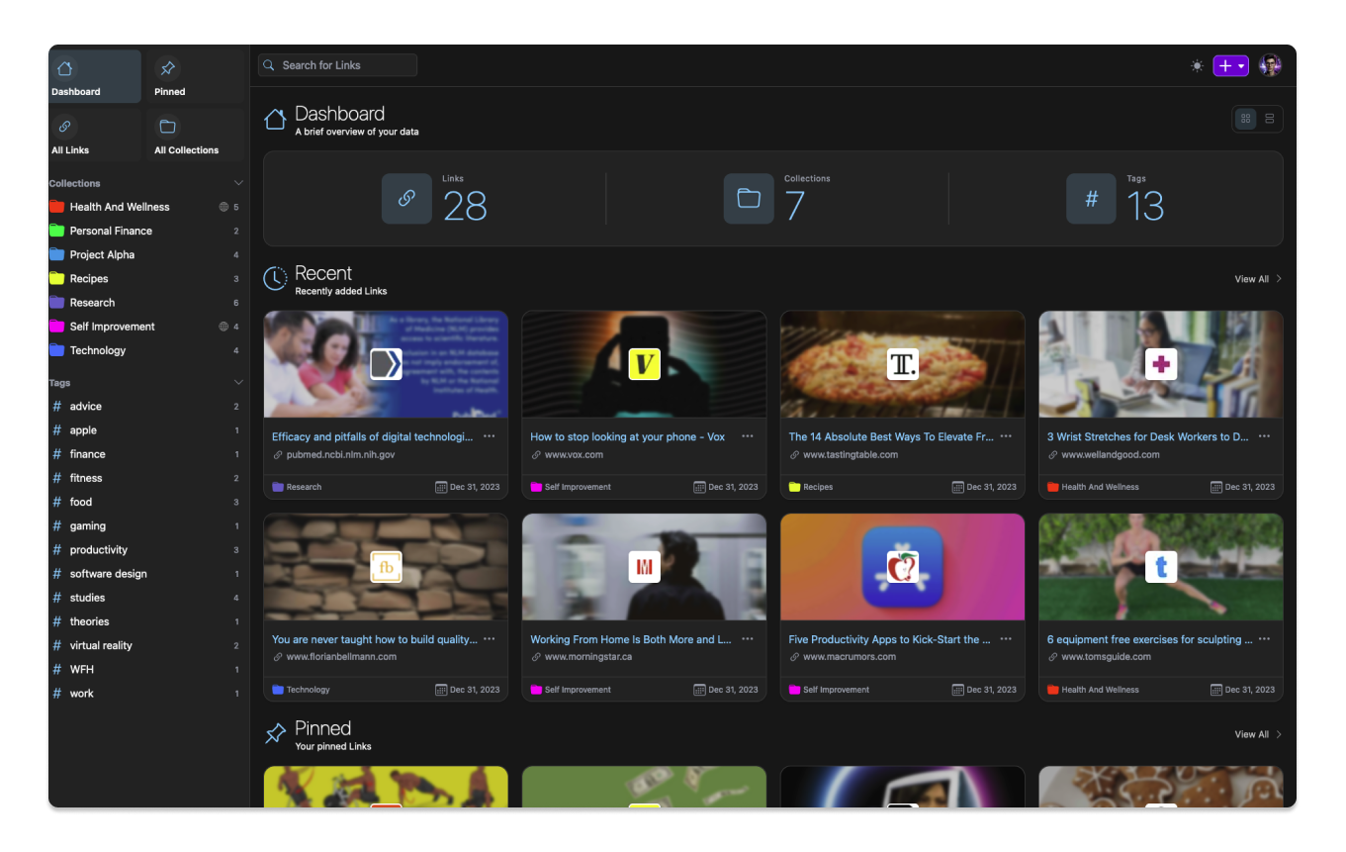Collapse the Tags section chevron
This screenshot has width=1346, height=852.
point(237,382)
